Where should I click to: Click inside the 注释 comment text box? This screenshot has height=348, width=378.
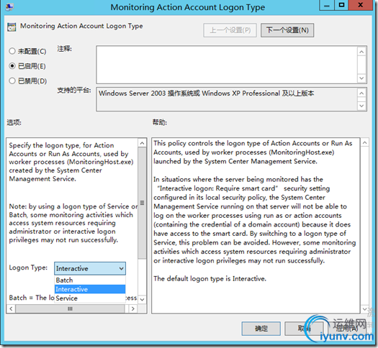click(x=227, y=65)
